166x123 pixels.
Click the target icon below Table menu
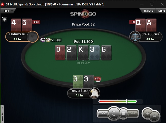tap(4, 19)
